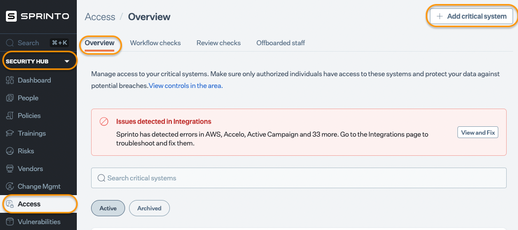This screenshot has height=230, width=518.
Task: Click Add critical system button
Action: [471, 16]
